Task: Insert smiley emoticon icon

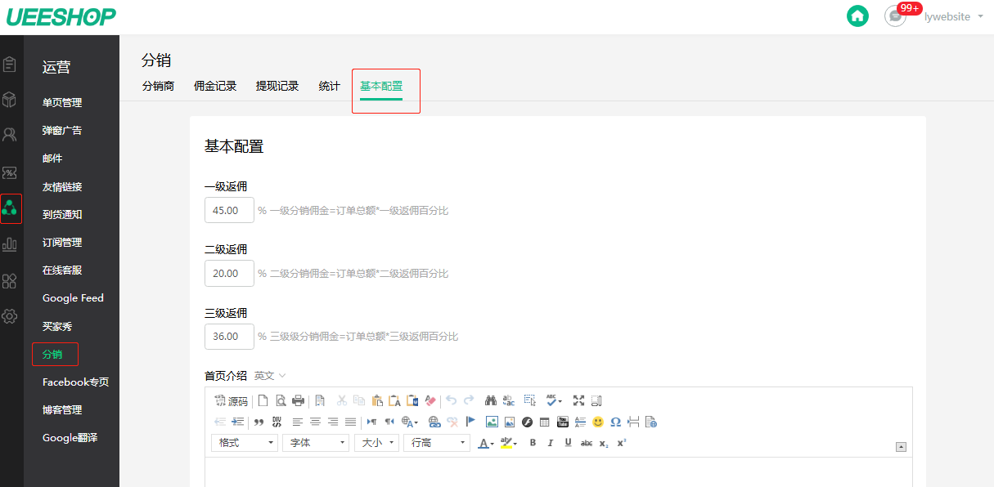Action: pos(598,422)
